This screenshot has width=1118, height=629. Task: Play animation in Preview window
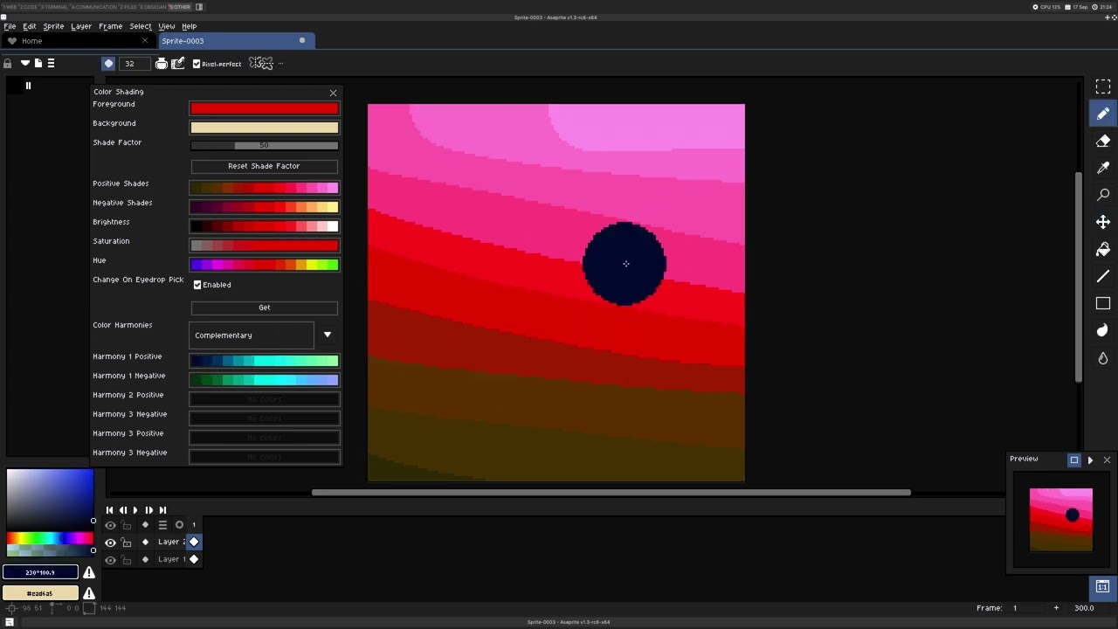[x=1090, y=460]
